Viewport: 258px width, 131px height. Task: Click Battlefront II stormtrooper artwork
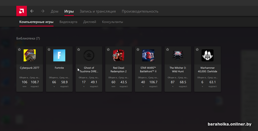tap(148, 55)
